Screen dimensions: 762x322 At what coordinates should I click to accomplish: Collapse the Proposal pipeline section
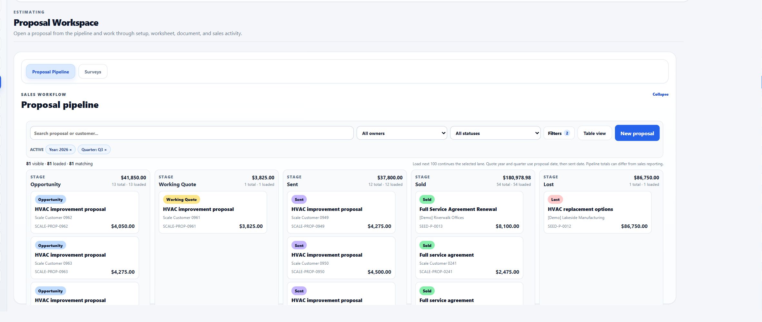pyautogui.click(x=660, y=94)
